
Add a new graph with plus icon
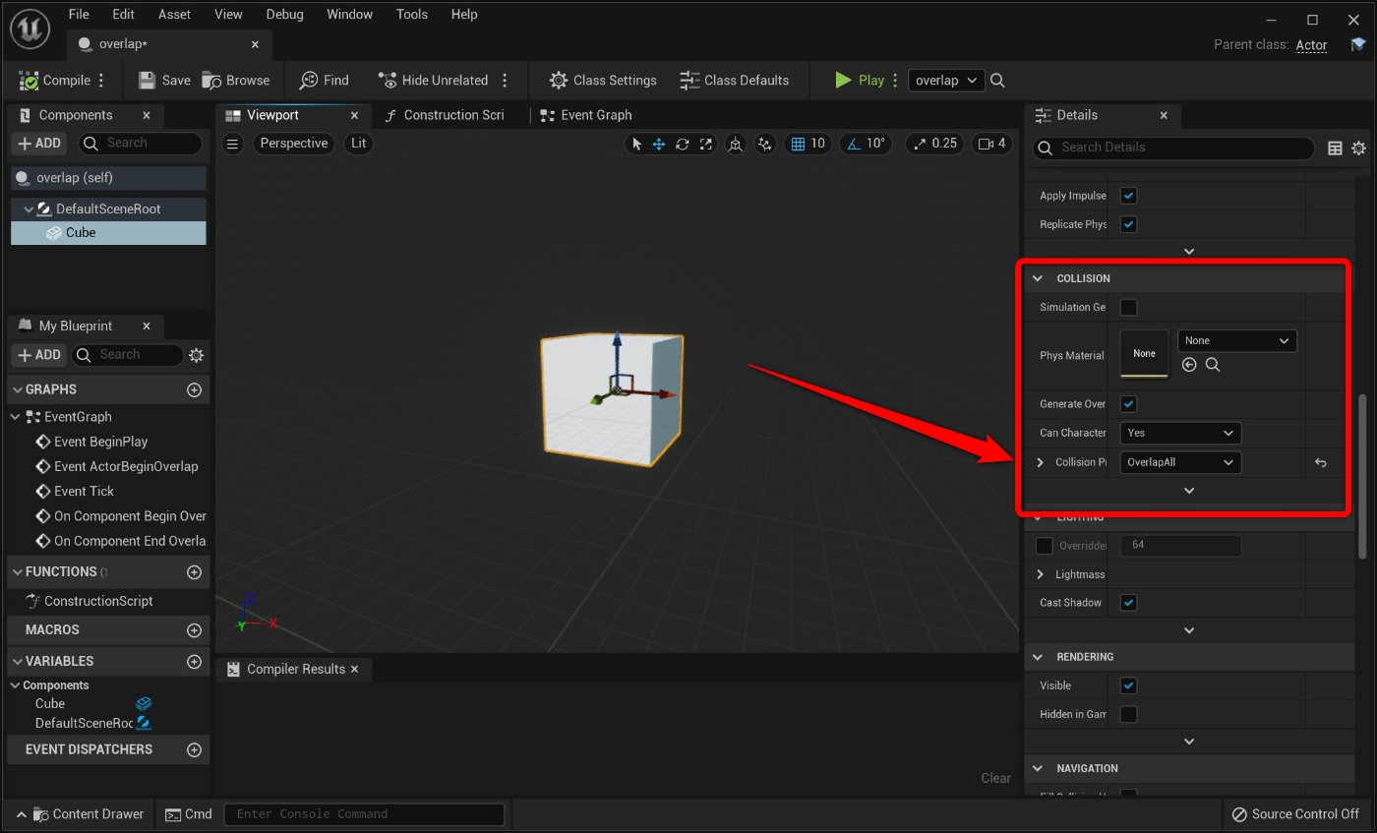[194, 389]
